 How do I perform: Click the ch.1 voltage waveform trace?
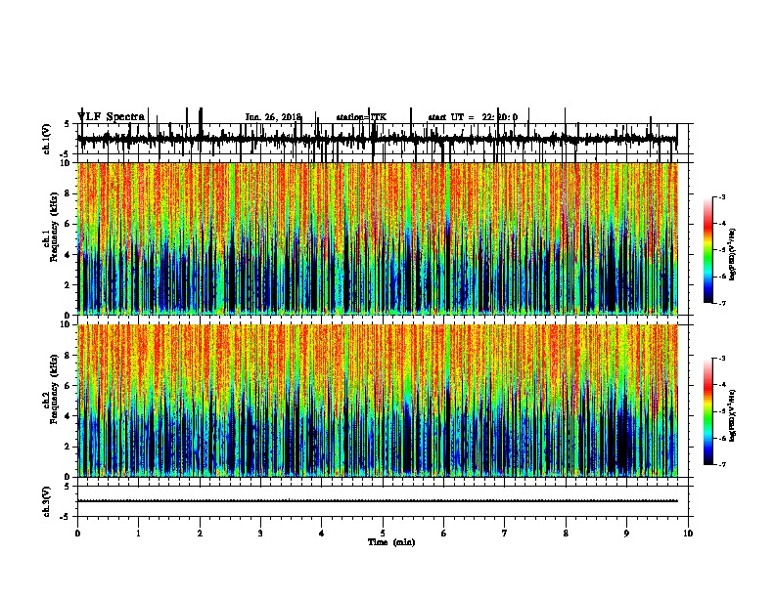click(x=377, y=139)
